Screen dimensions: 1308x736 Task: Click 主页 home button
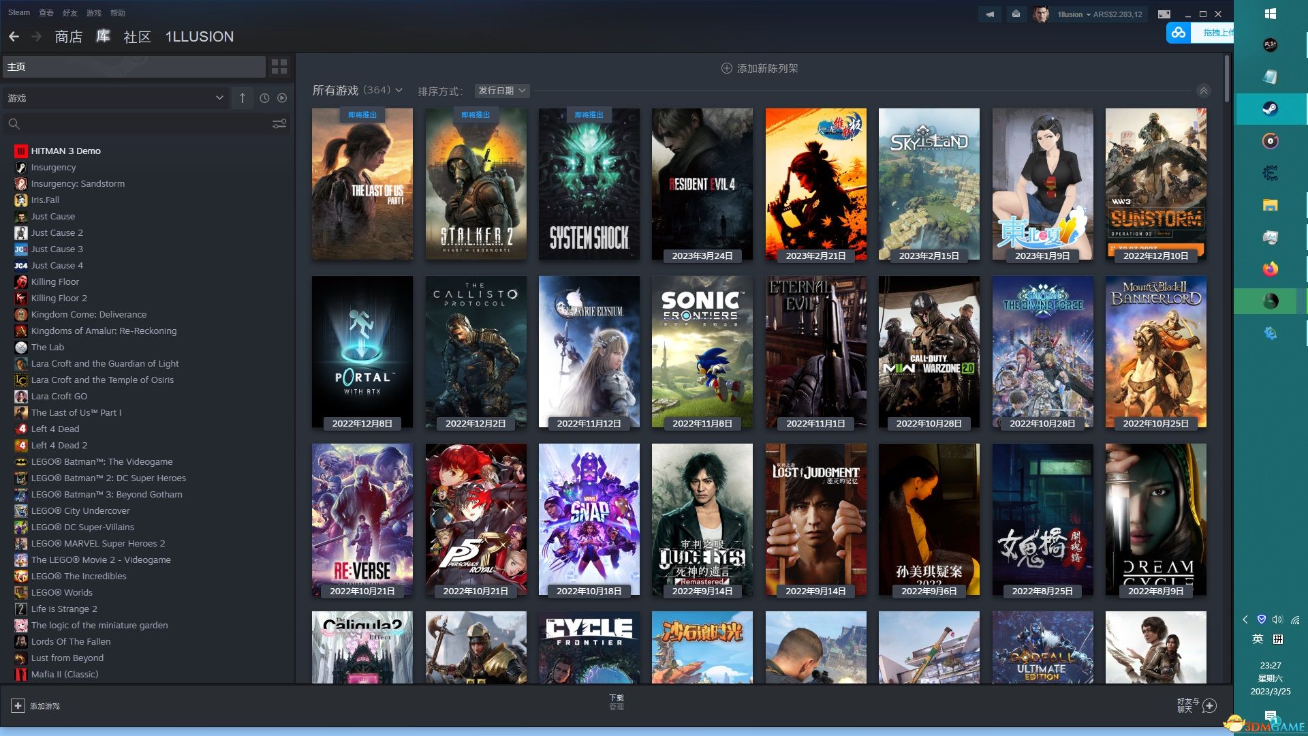(134, 67)
